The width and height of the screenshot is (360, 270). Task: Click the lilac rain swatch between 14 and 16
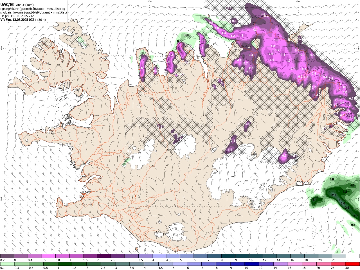(x=280, y=264)
